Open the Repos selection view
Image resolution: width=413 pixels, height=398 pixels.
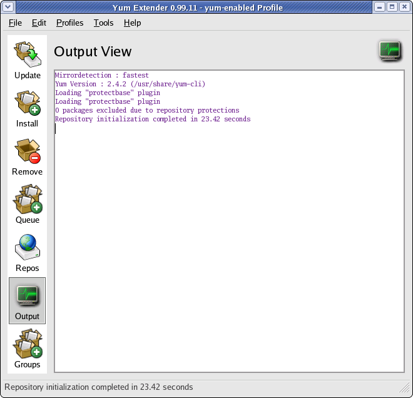coord(28,253)
